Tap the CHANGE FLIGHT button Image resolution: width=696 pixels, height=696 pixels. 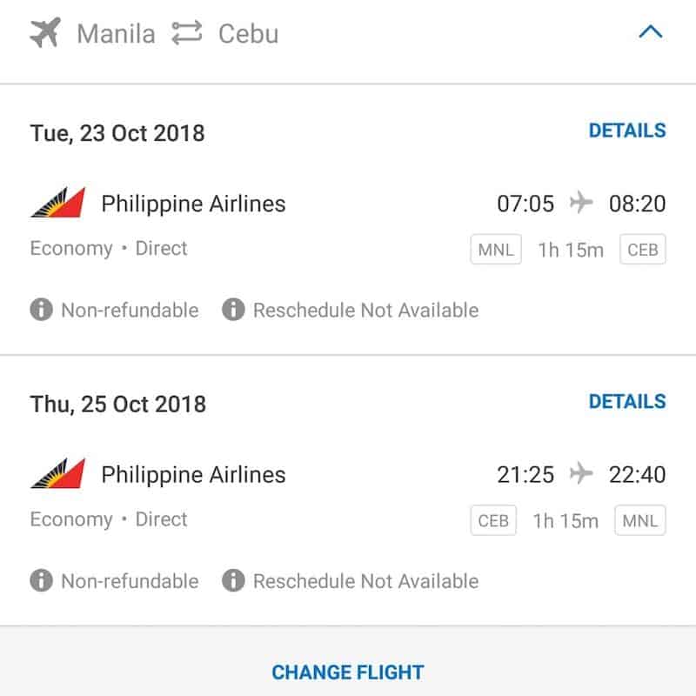tap(348, 673)
